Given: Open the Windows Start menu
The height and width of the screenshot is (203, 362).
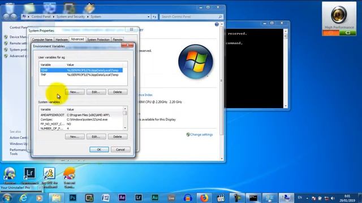Looking at the screenshot, I should [7, 198].
